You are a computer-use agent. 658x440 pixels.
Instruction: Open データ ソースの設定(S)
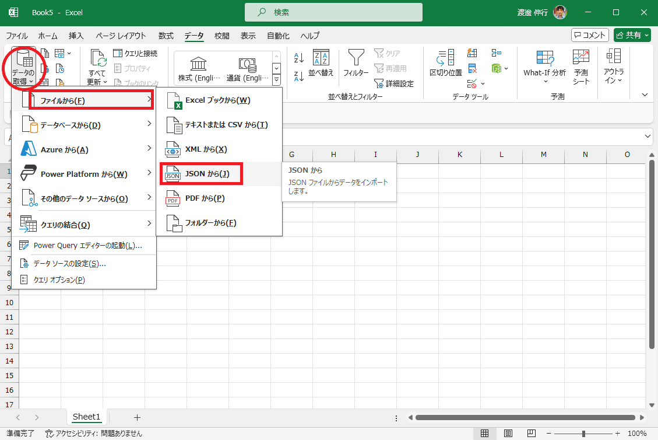click(x=84, y=264)
